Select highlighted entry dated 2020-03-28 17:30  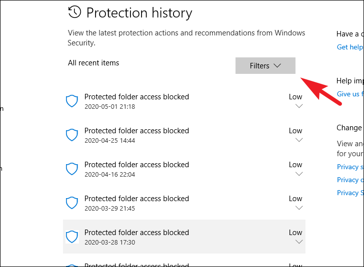136,237
